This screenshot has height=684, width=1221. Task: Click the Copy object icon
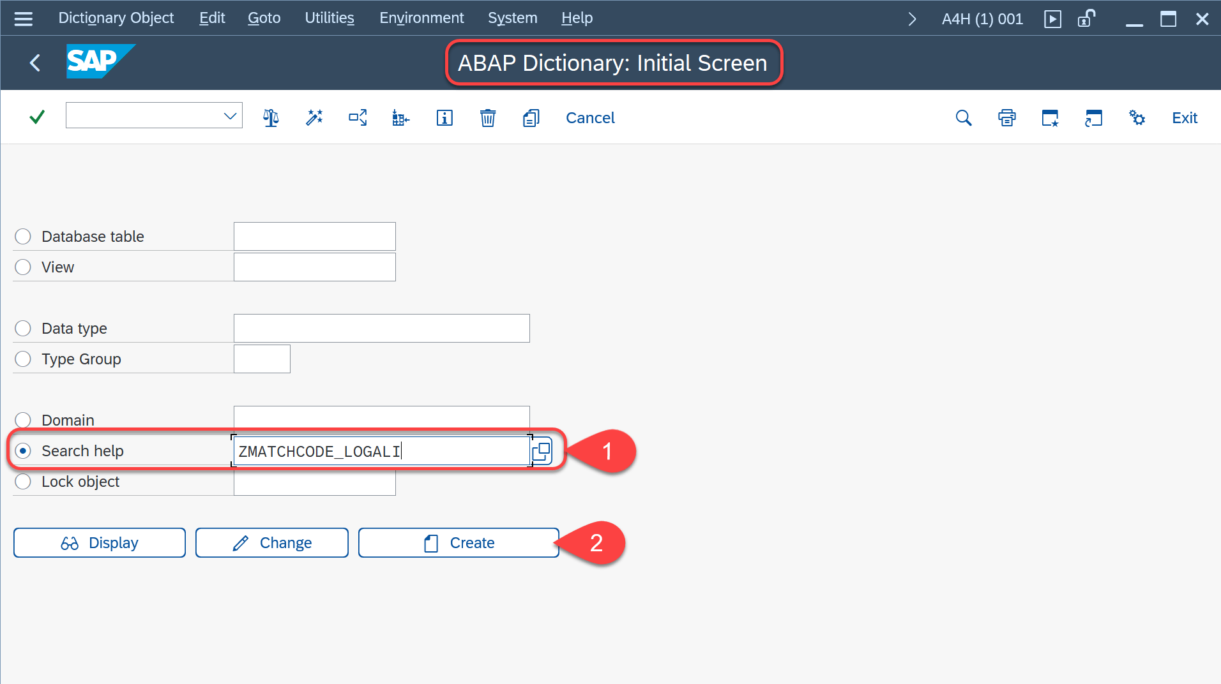tap(531, 118)
